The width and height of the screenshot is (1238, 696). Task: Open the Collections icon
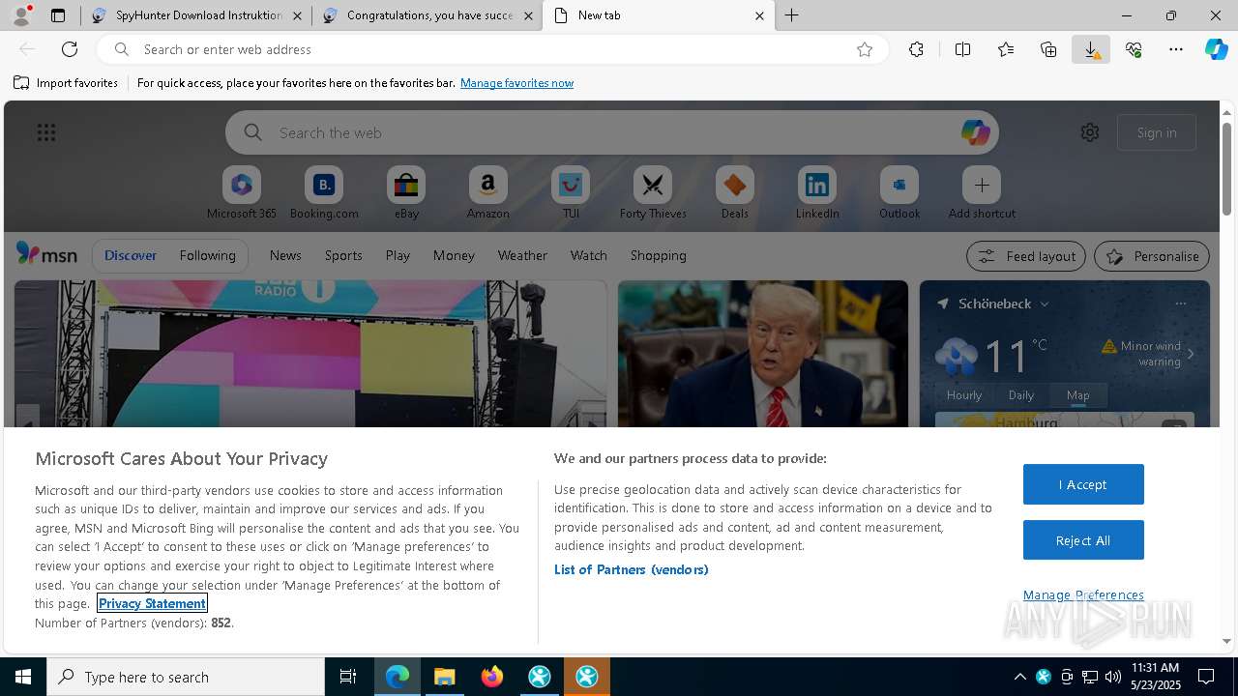[1048, 49]
